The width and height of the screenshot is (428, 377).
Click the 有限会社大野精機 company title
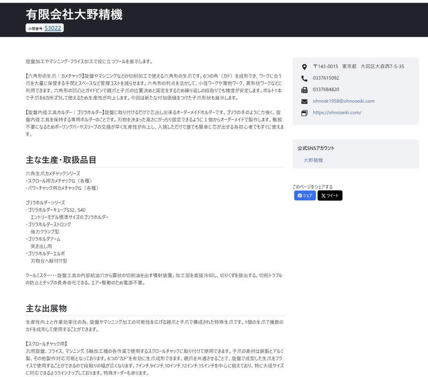click(x=74, y=15)
